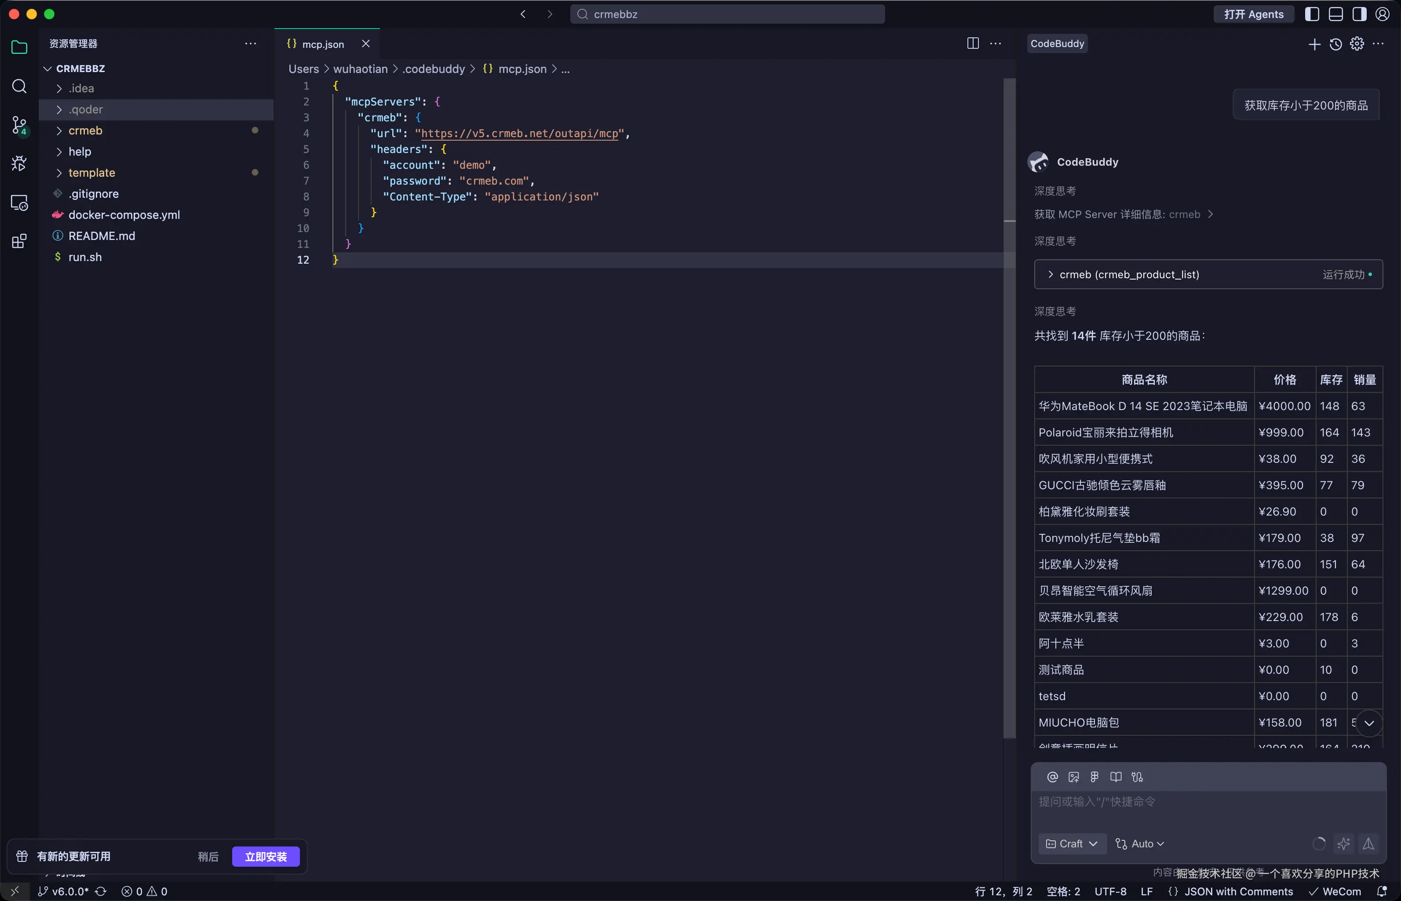Image resolution: width=1401 pixels, height=901 pixels.
Task: Expand the crmeb_product_list tool result
Action: tap(1129, 274)
